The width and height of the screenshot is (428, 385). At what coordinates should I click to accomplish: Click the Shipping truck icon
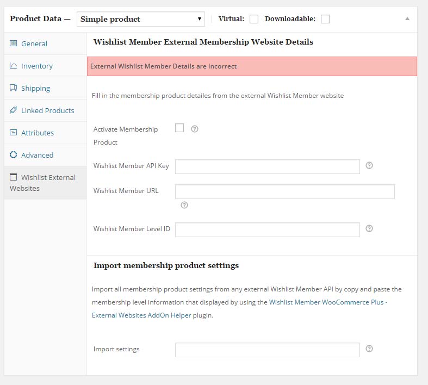(x=14, y=88)
